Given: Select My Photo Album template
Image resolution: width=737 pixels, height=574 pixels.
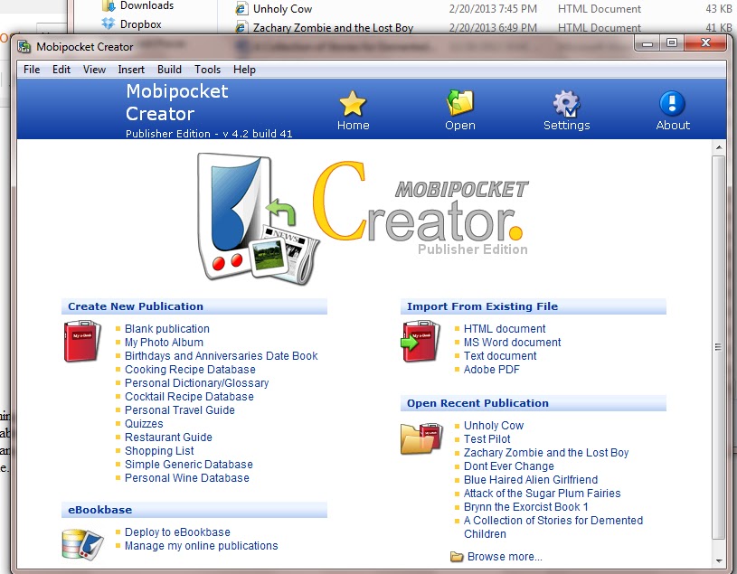Looking at the screenshot, I should click(164, 343).
